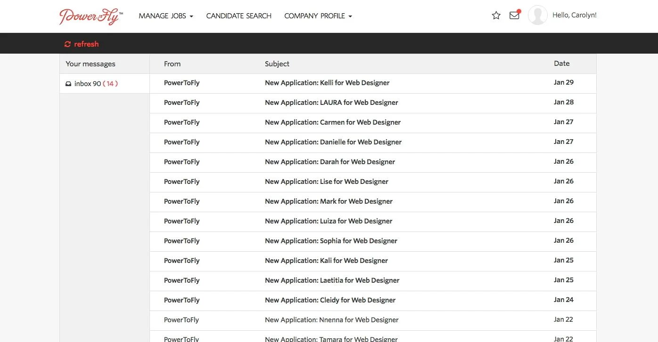Click the Jan 24 date cell
The image size is (658, 342).
(564, 300)
